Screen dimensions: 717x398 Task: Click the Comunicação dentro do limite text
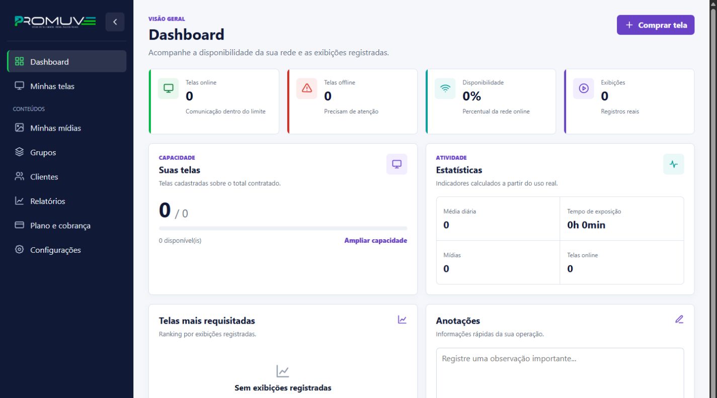[226, 112]
